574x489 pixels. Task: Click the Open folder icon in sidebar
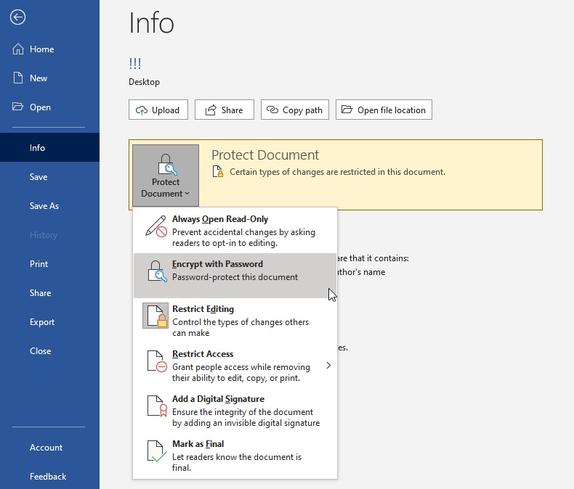(18, 107)
